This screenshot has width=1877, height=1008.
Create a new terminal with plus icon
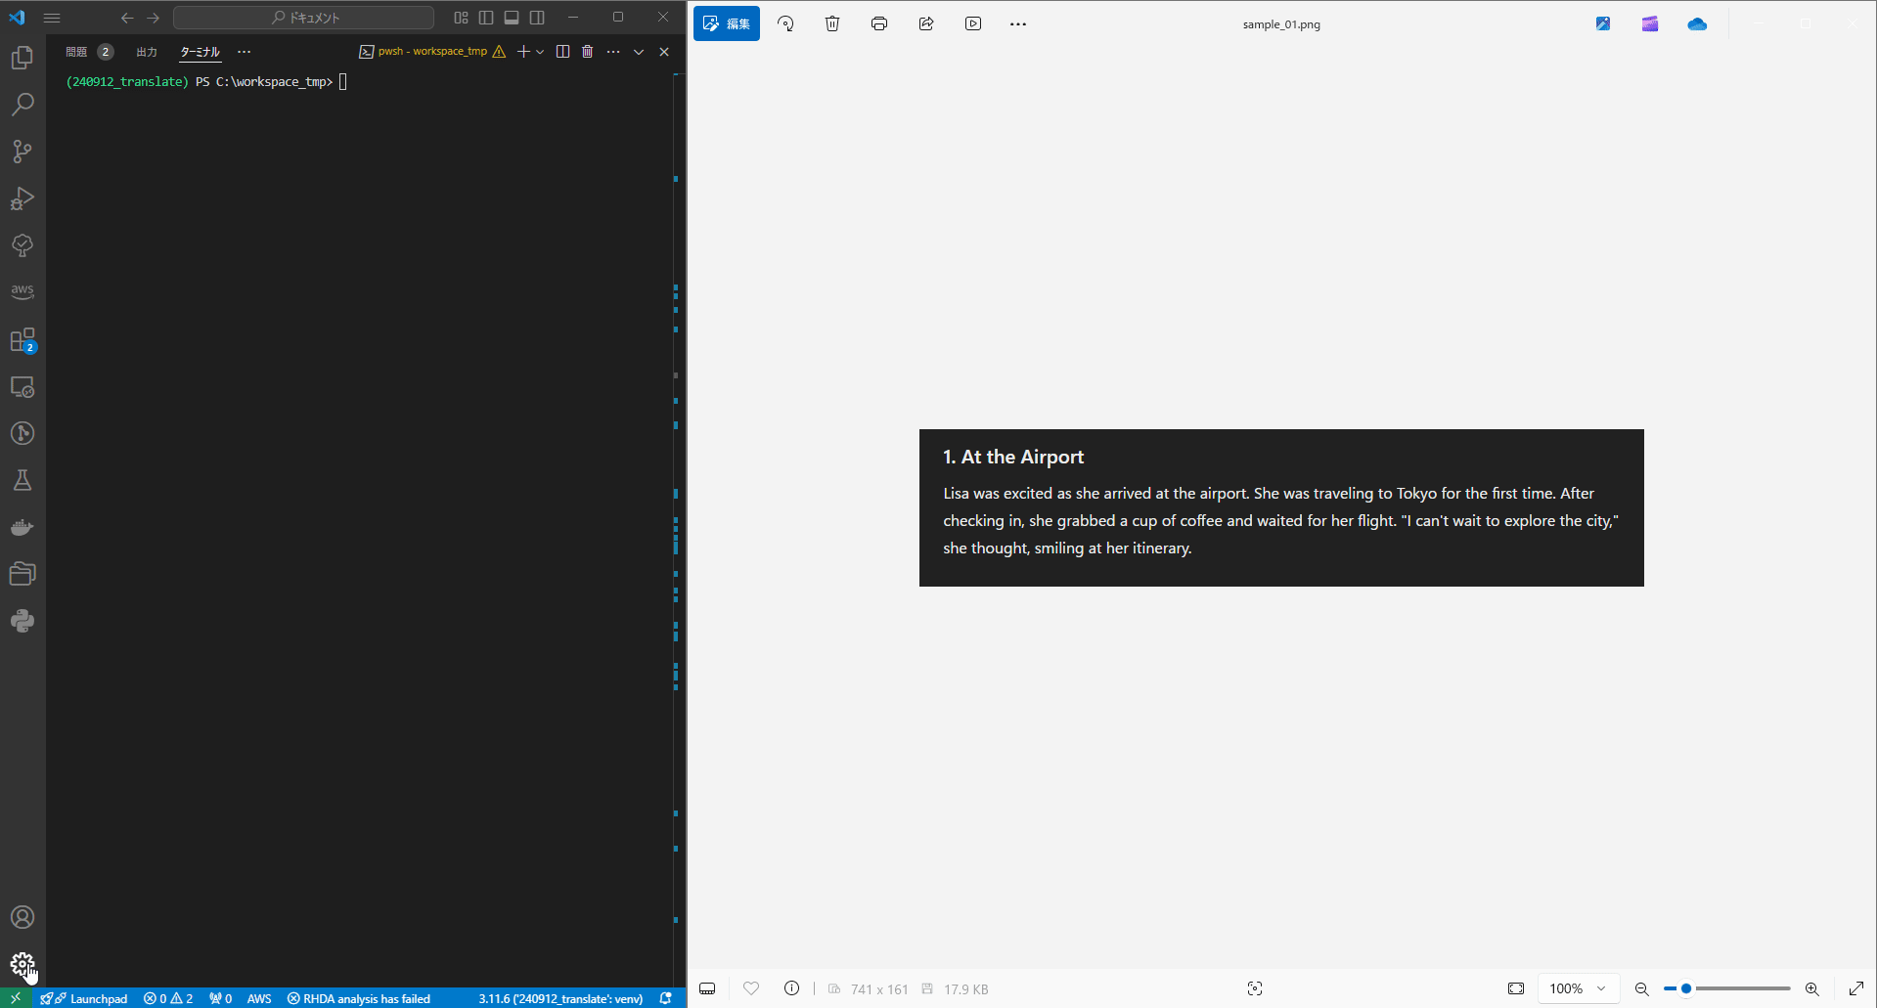pyautogui.click(x=523, y=52)
